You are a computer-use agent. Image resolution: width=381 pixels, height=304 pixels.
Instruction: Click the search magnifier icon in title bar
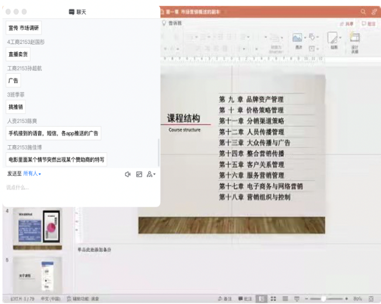pyautogui.click(x=363, y=11)
